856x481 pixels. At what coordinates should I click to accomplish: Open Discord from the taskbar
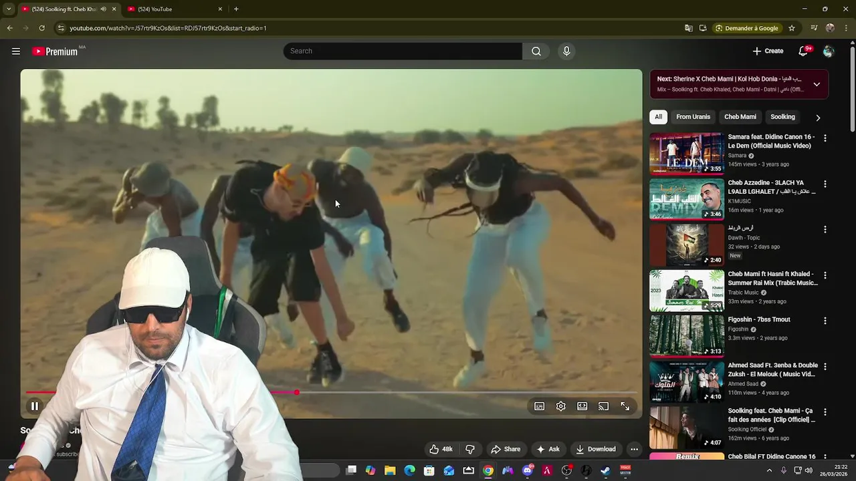point(528,470)
